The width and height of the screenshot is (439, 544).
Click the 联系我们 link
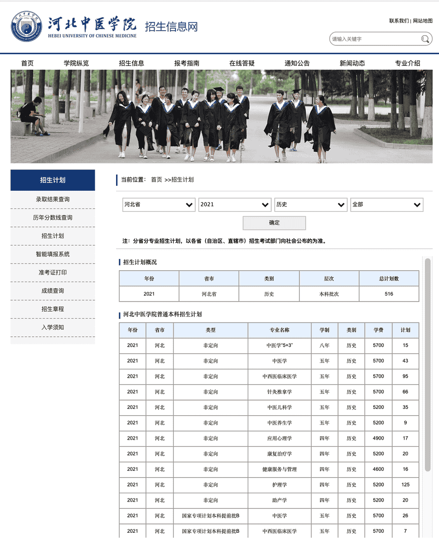click(399, 20)
